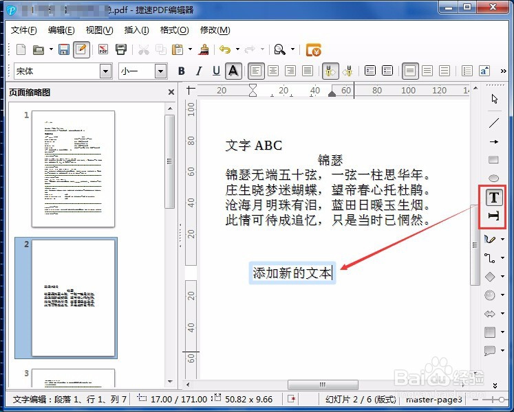Select the straight line drawing tool
The height and width of the screenshot is (412, 514).
tap(493, 123)
